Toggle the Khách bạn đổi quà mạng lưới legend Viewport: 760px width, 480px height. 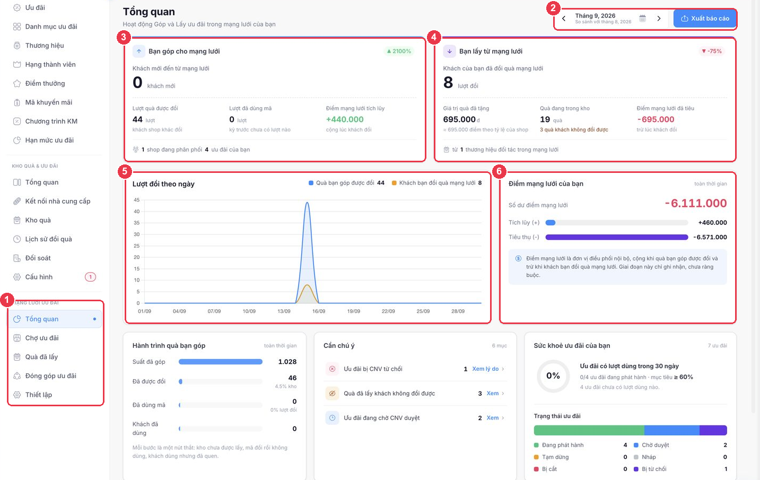tap(437, 183)
